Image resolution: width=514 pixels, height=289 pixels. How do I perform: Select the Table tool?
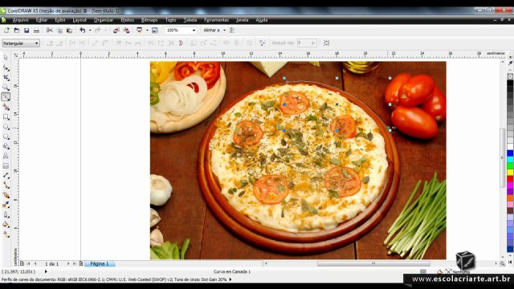click(x=6, y=166)
